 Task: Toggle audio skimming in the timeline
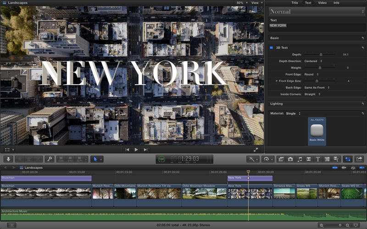tap(344, 168)
